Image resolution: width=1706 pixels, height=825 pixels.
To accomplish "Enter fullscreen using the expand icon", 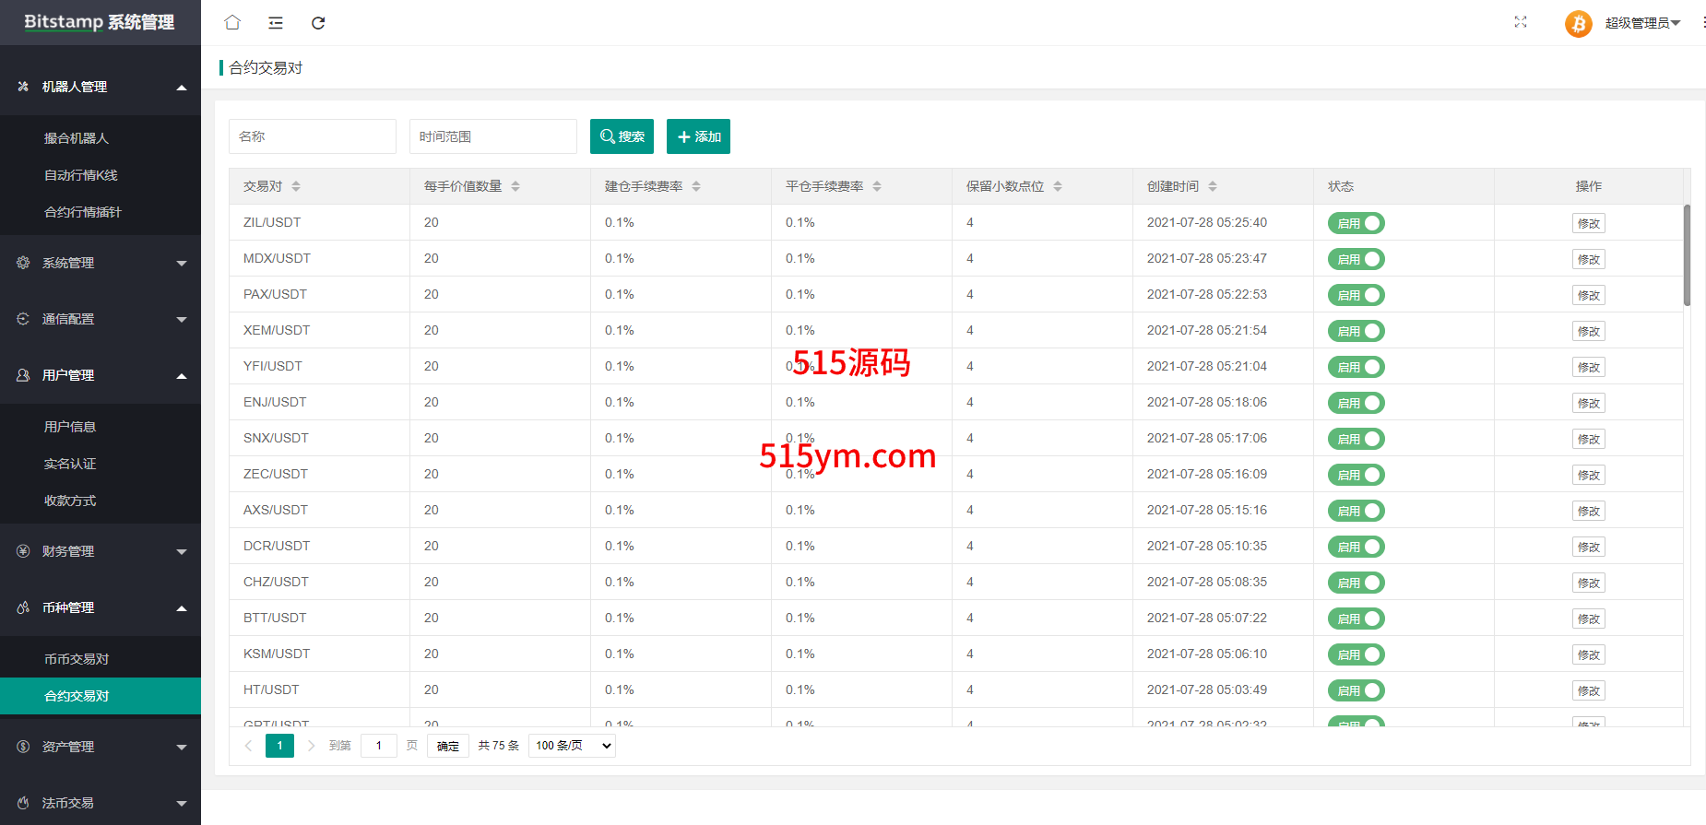I will pos(1521,22).
